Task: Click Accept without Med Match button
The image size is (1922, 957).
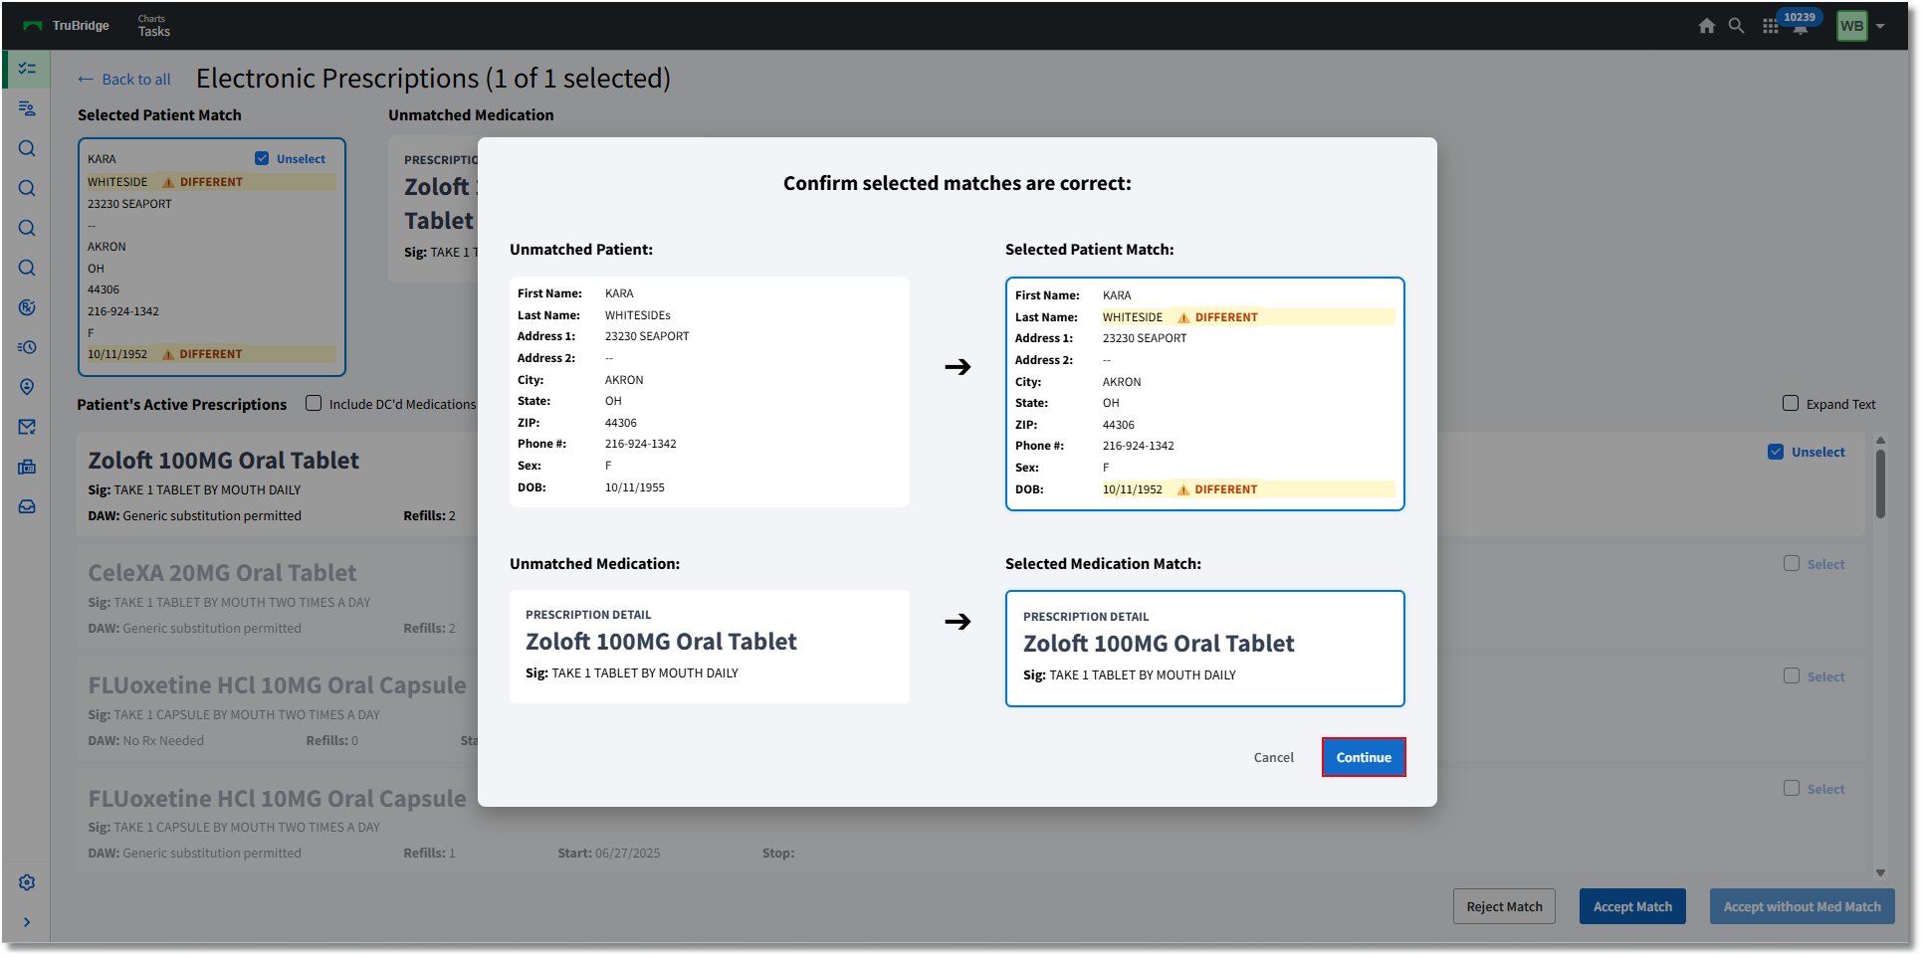Action: point(1802,906)
